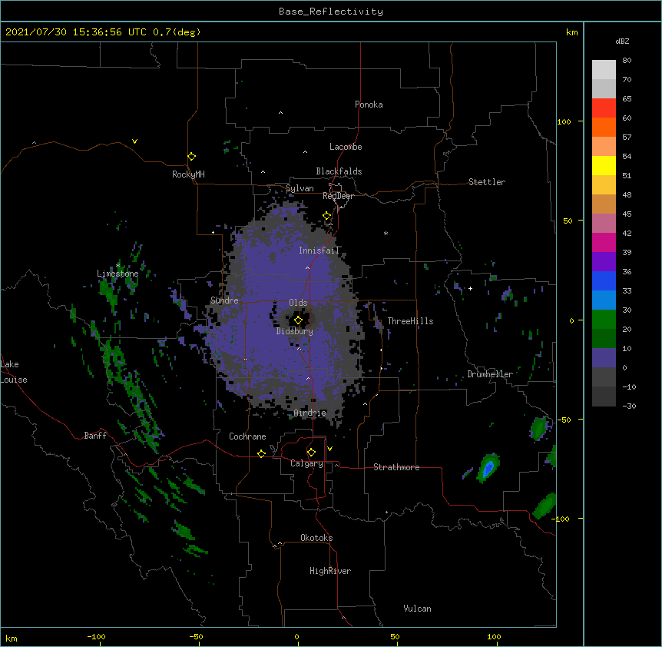Pick the orange legend swatch below 60
This screenshot has height=647, width=662.
pos(604,127)
